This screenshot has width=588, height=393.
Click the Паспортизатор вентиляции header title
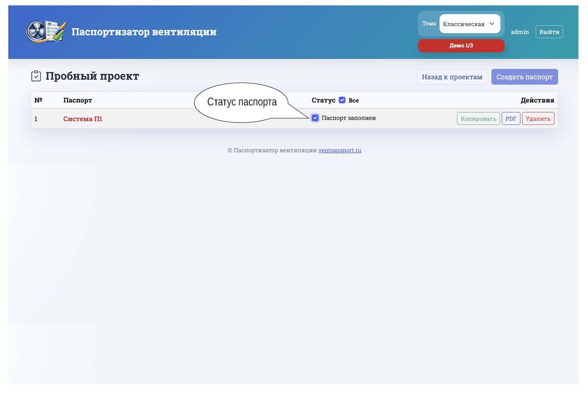coord(144,32)
